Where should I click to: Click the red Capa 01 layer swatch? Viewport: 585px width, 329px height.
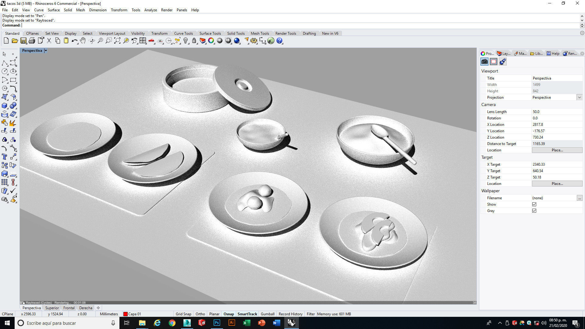pos(125,314)
